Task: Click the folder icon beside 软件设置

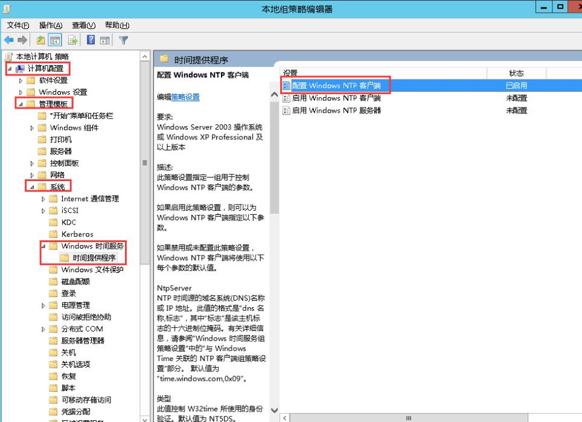Action: tap(31, 80)
